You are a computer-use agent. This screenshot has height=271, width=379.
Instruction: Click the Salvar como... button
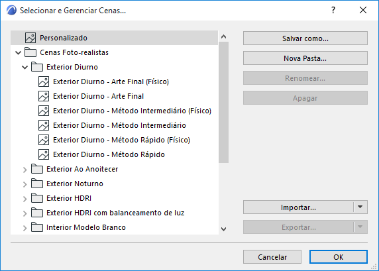(x=305, y=38)
